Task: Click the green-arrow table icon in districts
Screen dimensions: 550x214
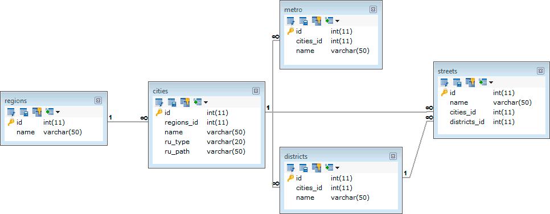Action: (329, 167)
